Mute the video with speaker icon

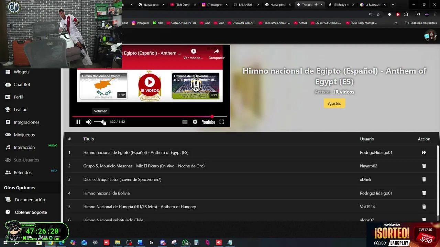tap(89, 122)
